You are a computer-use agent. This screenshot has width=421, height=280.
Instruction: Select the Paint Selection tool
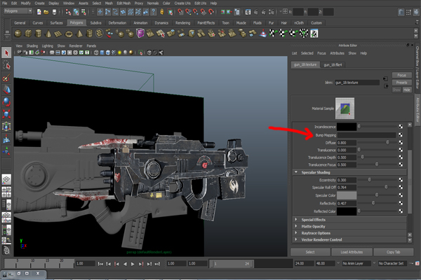[x=6, y=78]
